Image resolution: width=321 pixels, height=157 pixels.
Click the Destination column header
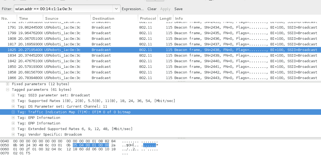103,18
